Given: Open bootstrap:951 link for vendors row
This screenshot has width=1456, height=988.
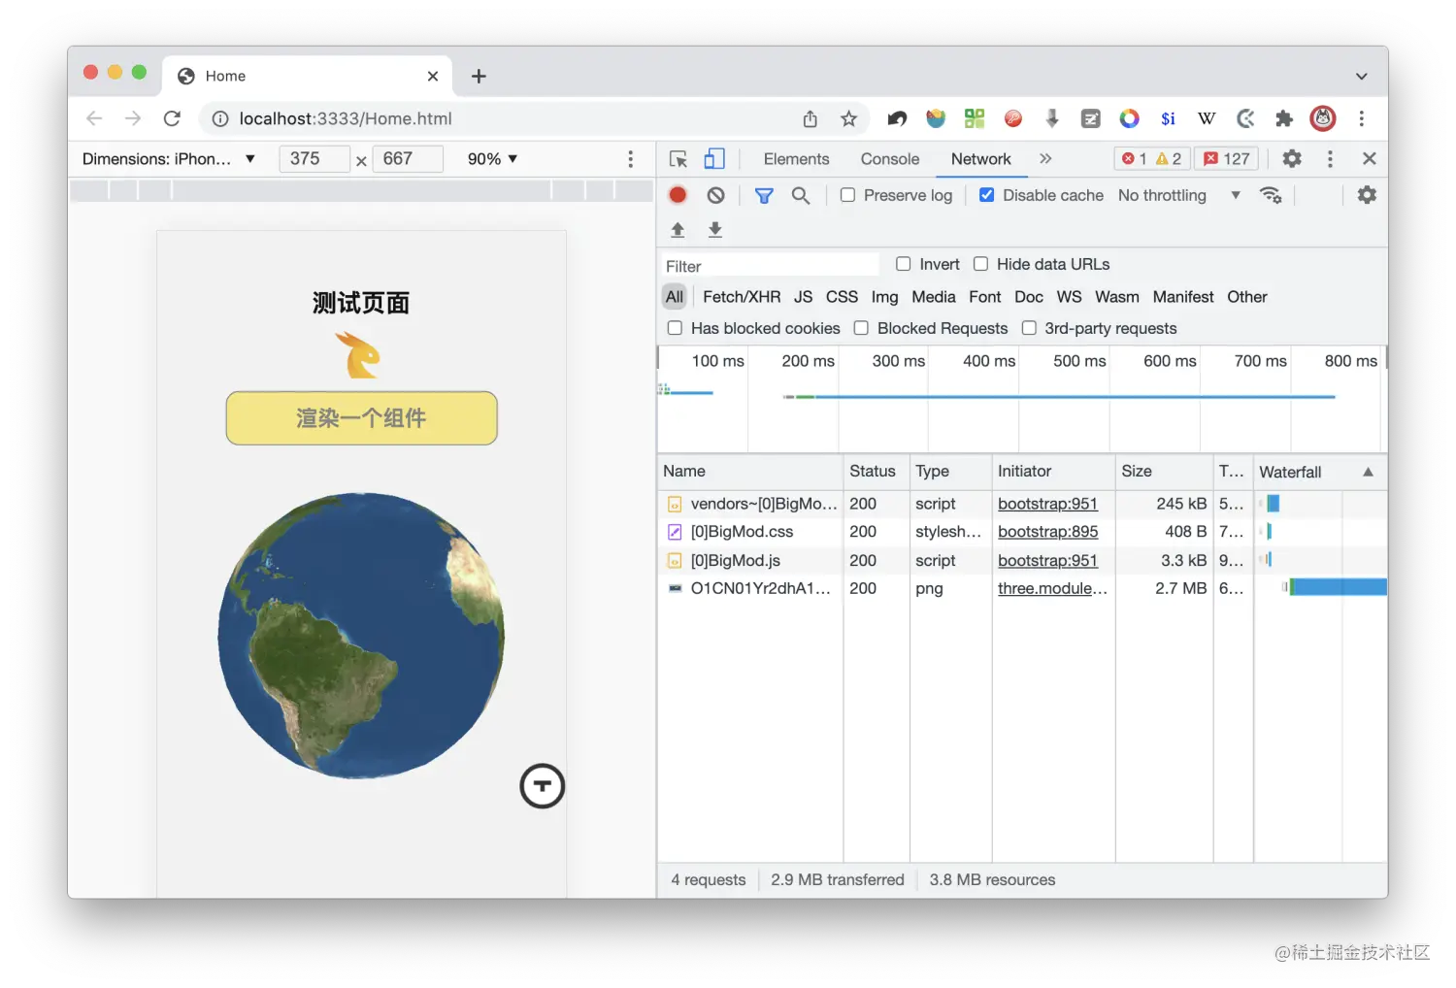Looking at the screenshot, I should (x=1047, y=504).
